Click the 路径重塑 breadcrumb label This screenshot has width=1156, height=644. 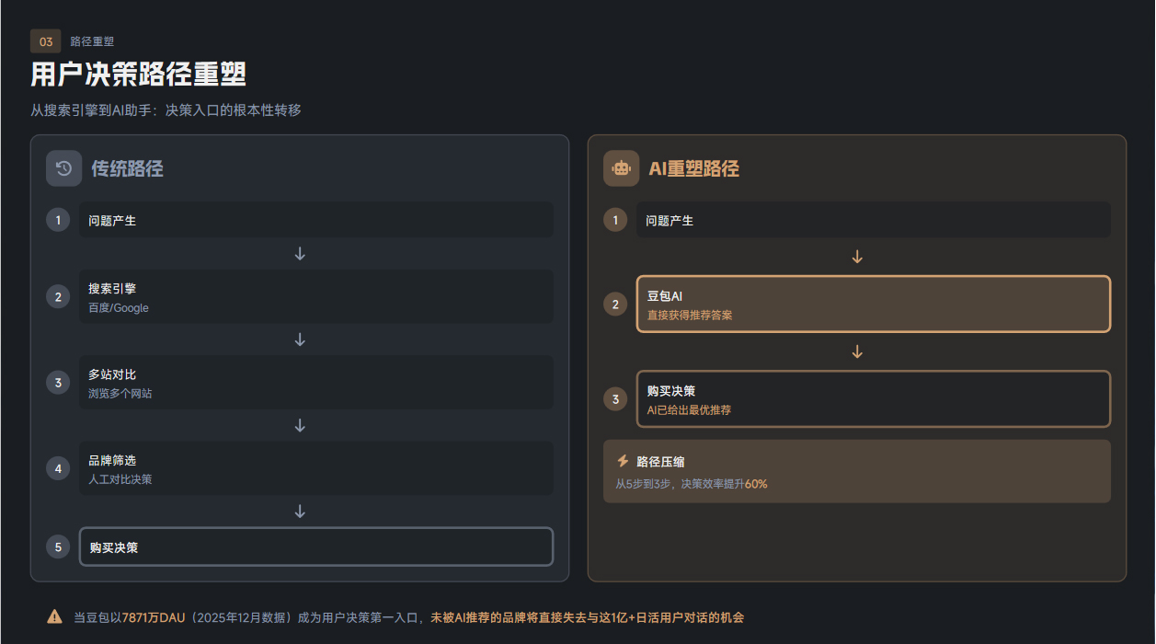(92, 41)
